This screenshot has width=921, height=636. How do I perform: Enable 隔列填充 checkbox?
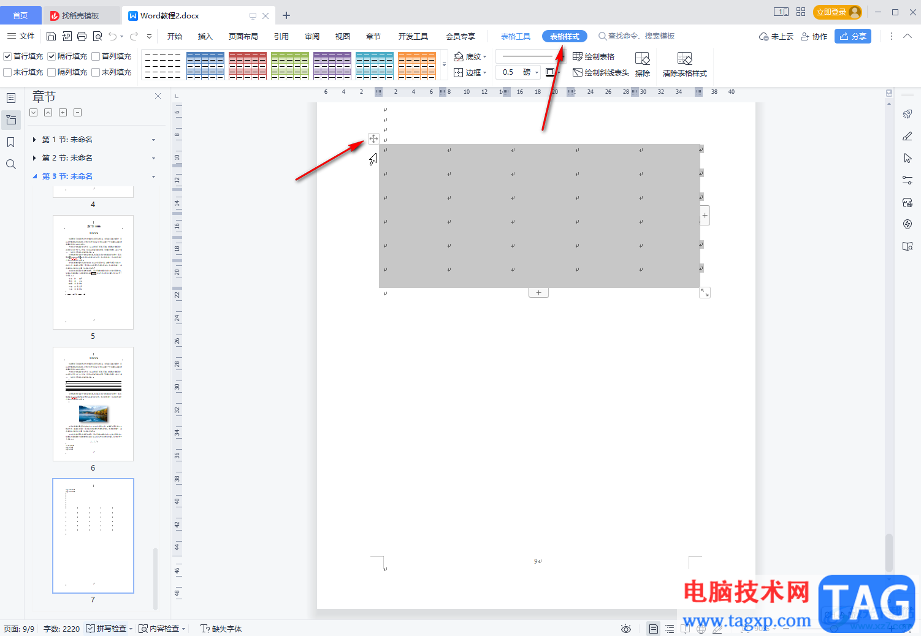point(52,72)
